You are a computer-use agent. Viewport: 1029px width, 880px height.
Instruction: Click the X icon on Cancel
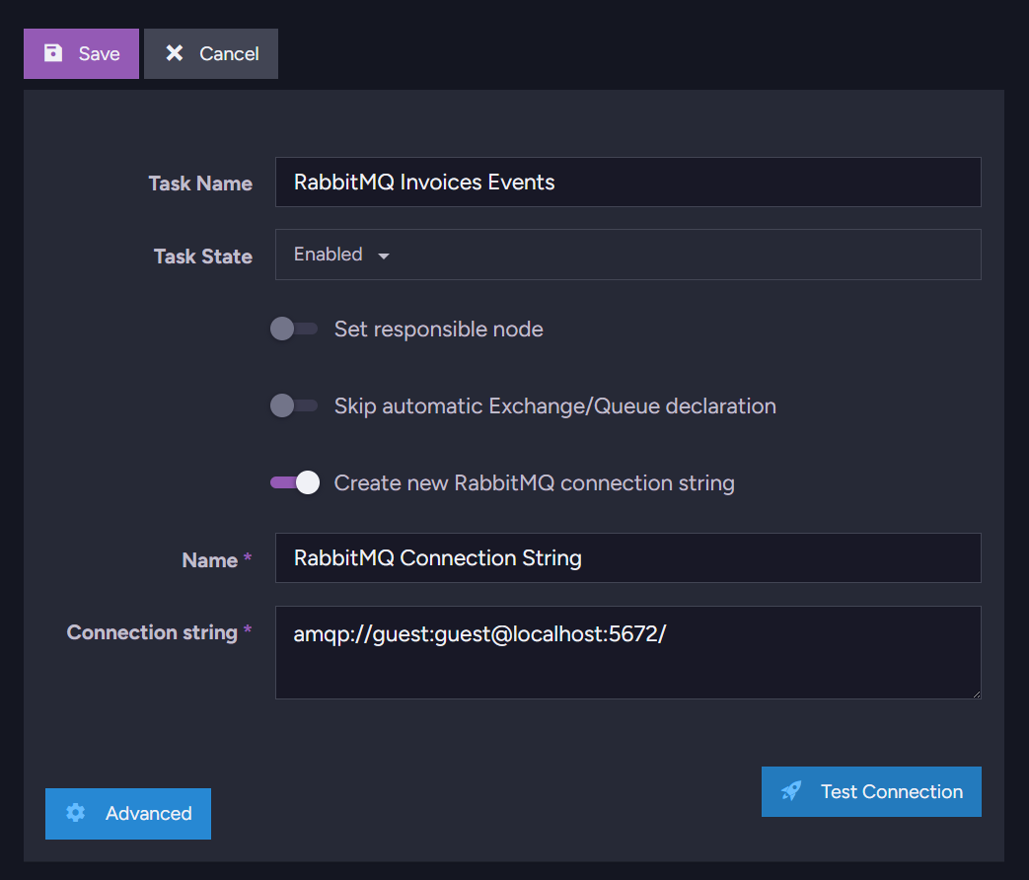[x=175, y=53]
